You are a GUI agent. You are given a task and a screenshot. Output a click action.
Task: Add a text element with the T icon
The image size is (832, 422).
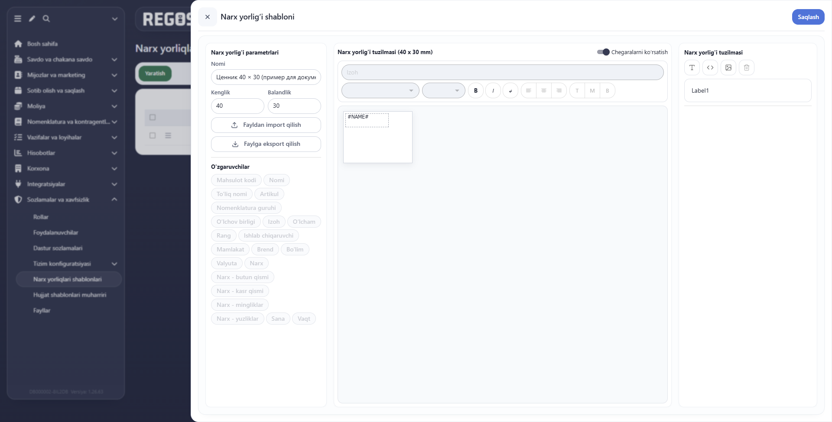[692, 68]
